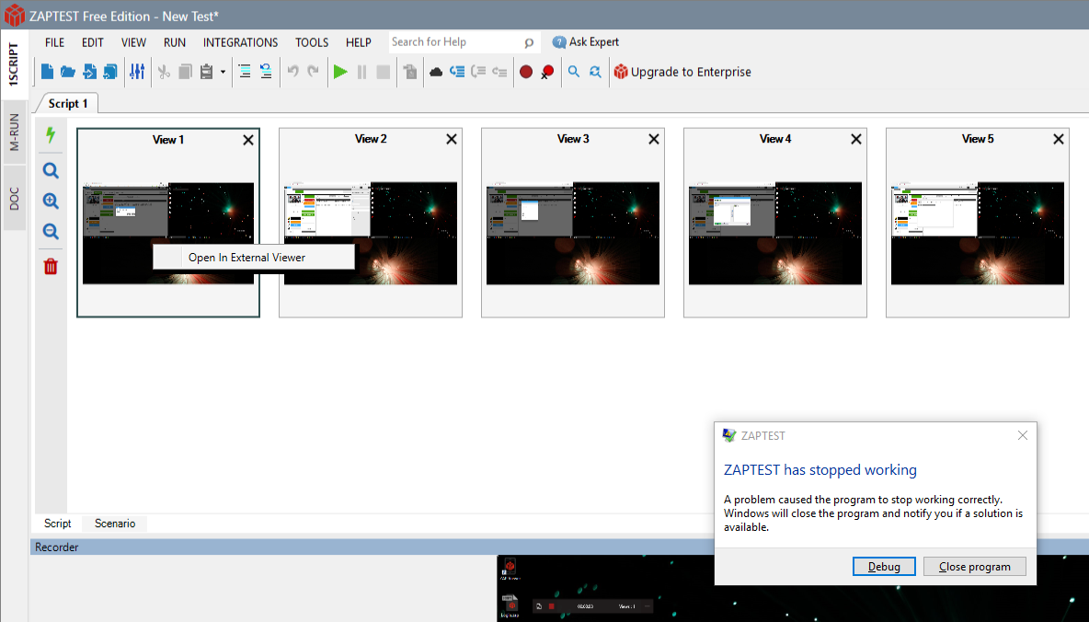Close the View 2 tile
Viewport: 1089px width, 622px height.
(452, 139)
